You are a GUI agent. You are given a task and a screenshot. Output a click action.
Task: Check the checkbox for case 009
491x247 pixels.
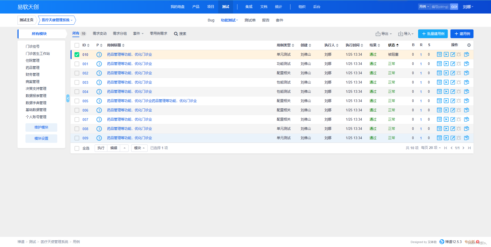coord(77,138)
